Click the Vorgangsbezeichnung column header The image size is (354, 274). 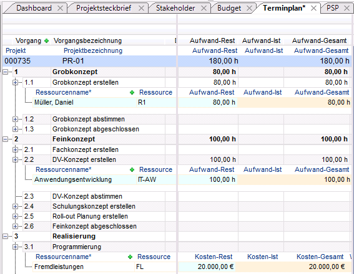pos(87,40)
